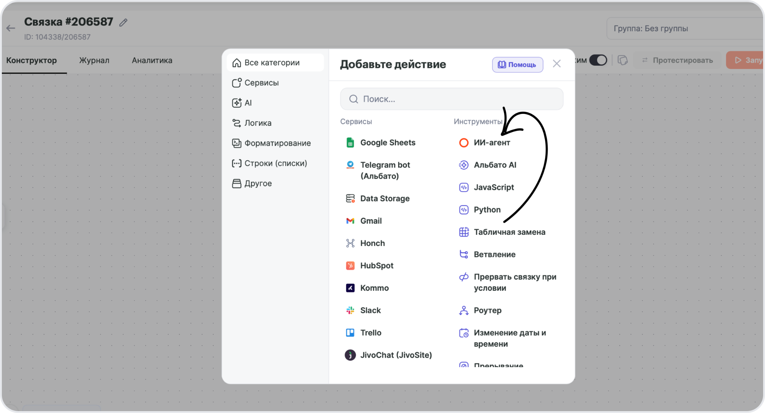Click the Помощь button
The width and height of the screenshot is (765, 413).
517,65
